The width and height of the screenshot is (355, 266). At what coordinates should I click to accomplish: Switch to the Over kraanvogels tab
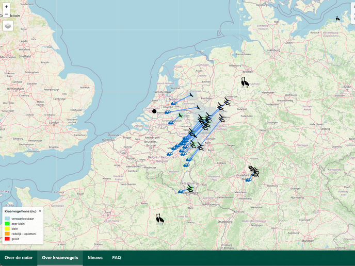coord(60,258)
